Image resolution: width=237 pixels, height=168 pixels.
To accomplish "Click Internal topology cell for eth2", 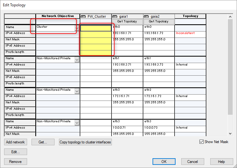I will point(190,97).
